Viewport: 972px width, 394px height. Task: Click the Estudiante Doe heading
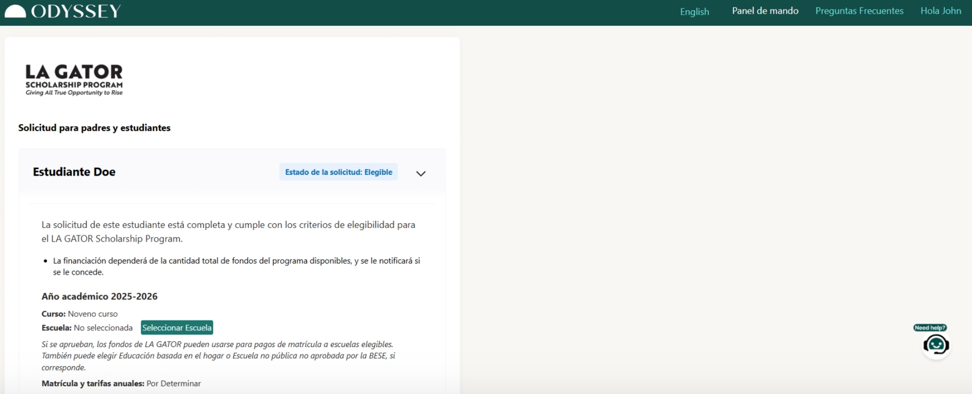coord(74,172)
